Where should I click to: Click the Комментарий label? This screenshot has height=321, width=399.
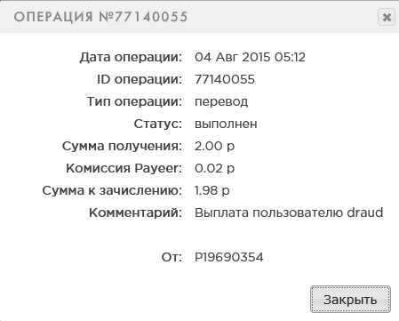(135, 213)
